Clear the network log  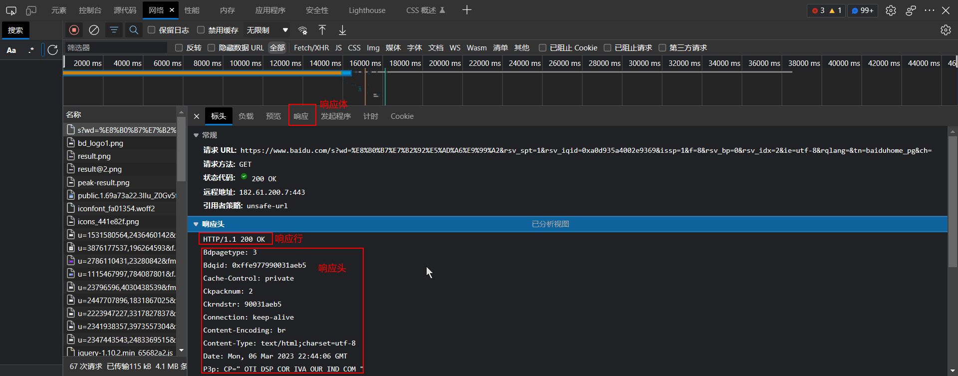(94, 30)
